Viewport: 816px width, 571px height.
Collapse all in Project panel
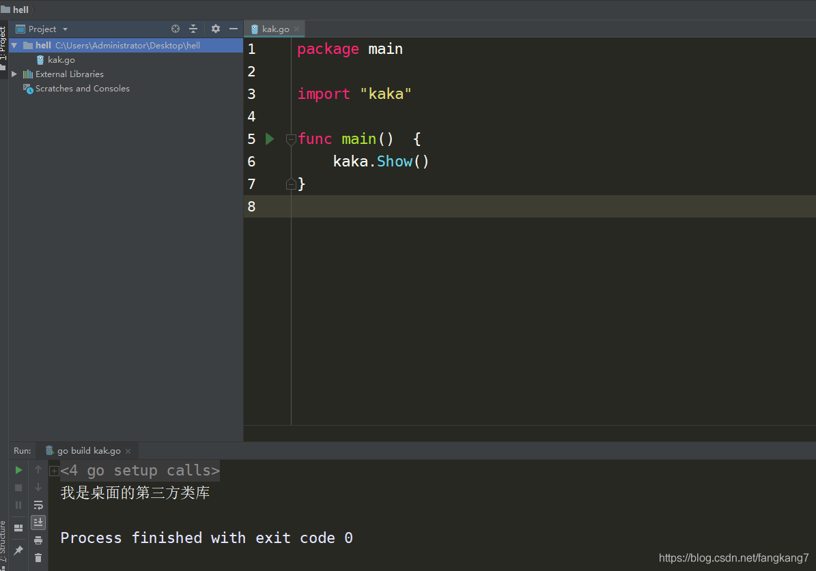click(193, 29)
